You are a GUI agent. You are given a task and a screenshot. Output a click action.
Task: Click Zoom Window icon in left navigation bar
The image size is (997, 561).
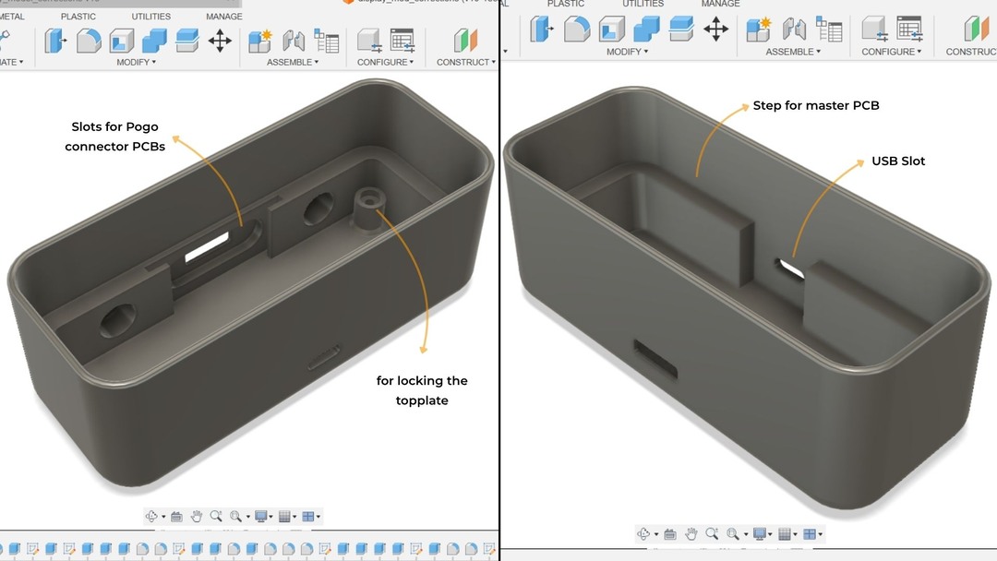(236, 517)
